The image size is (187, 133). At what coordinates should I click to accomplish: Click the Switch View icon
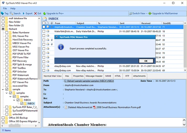(131, 13)
